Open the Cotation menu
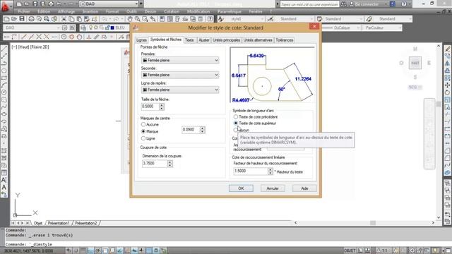 click(x=172, y=11)
